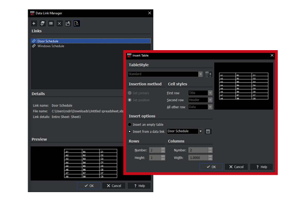Close the Data Link Manager window
The height and width of the screenshot is (201, 304).
click(150, 13)
